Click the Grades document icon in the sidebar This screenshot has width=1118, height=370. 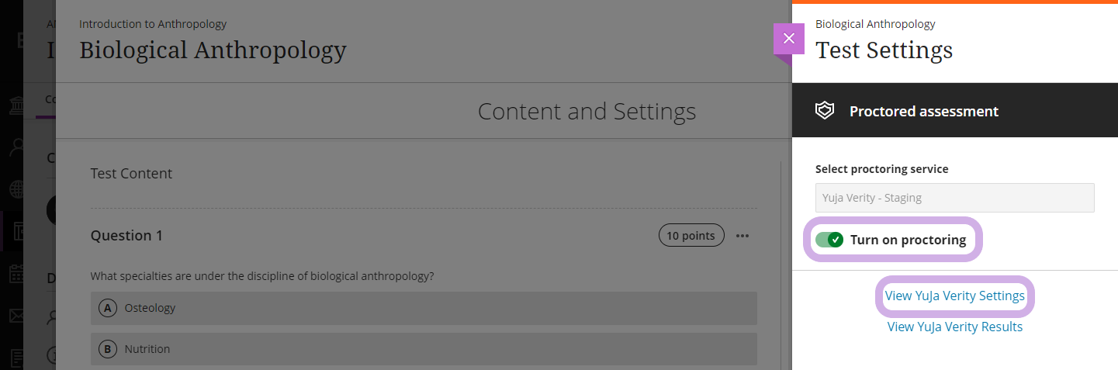point(16,358)
